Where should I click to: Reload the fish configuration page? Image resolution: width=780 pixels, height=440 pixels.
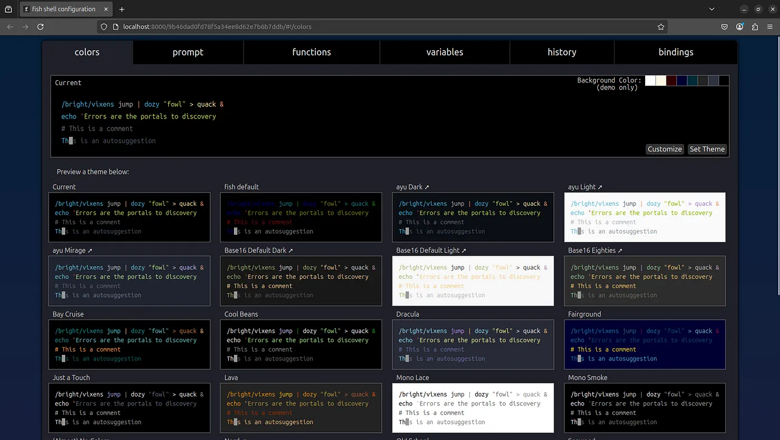pos(40,27)
